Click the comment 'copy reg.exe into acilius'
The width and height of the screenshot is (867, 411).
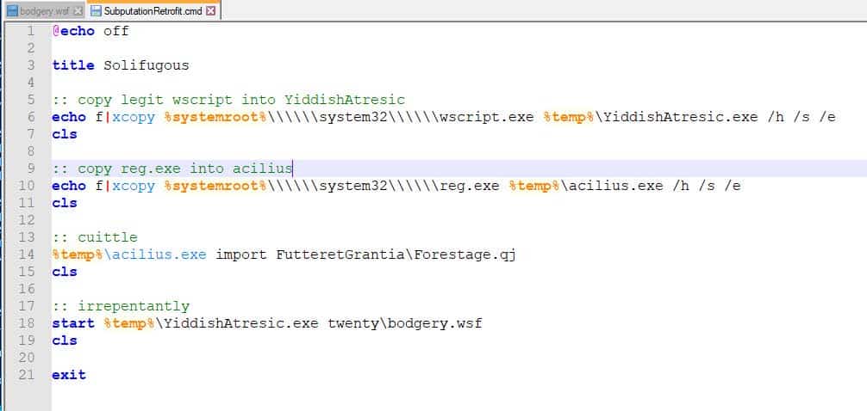click(184, 169)
